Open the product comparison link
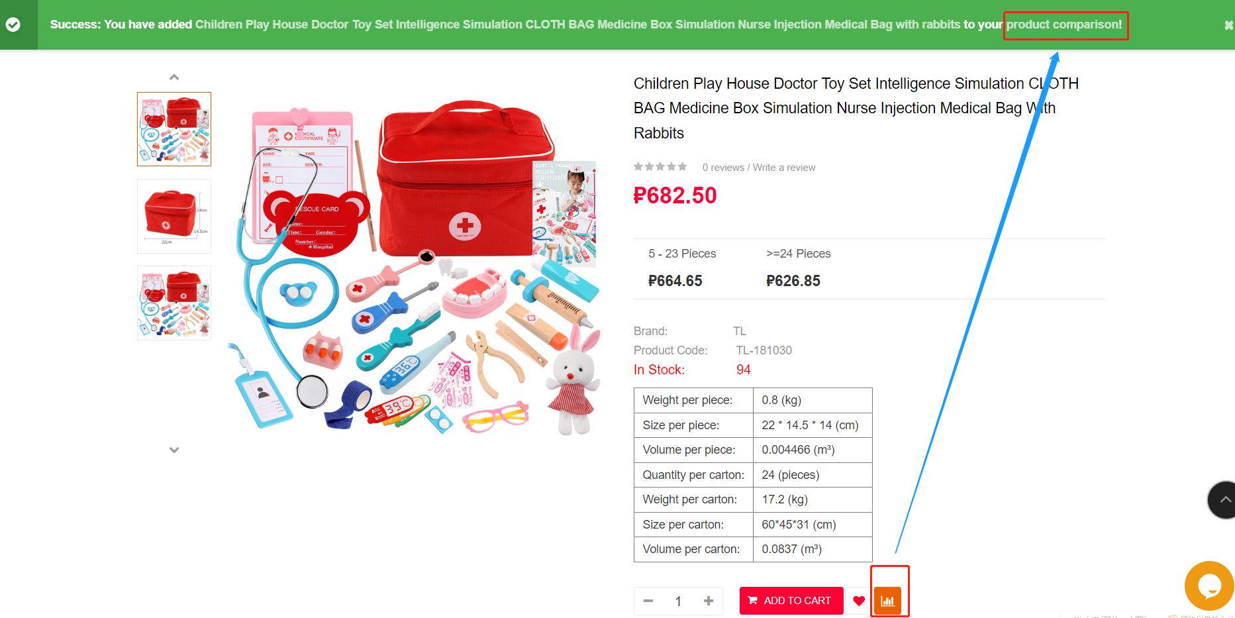The image size is (1235, 618). pos(1064,25)
